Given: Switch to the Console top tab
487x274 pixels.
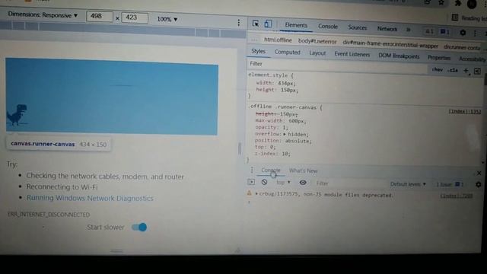Looking at the screenshot, I should 328,27.
